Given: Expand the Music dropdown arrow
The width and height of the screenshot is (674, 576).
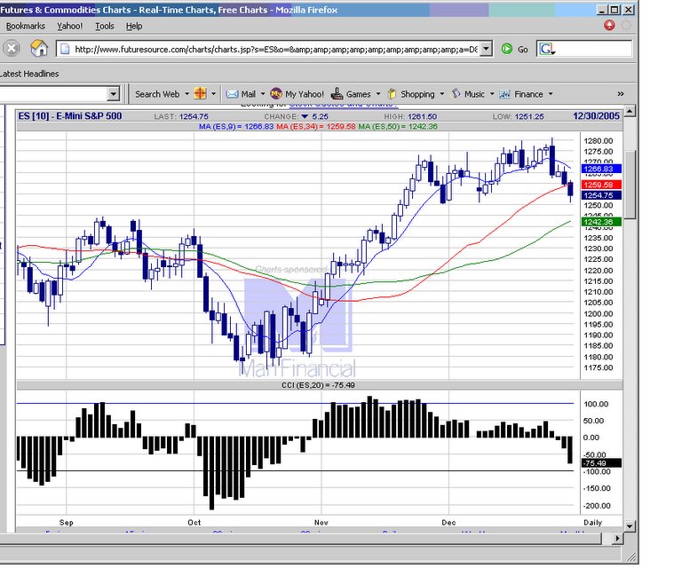Looking at the screenshot, I should [492, 94].
